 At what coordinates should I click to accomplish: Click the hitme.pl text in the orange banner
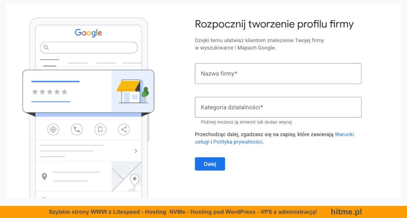pyautogui.click(x=346, y=212)
